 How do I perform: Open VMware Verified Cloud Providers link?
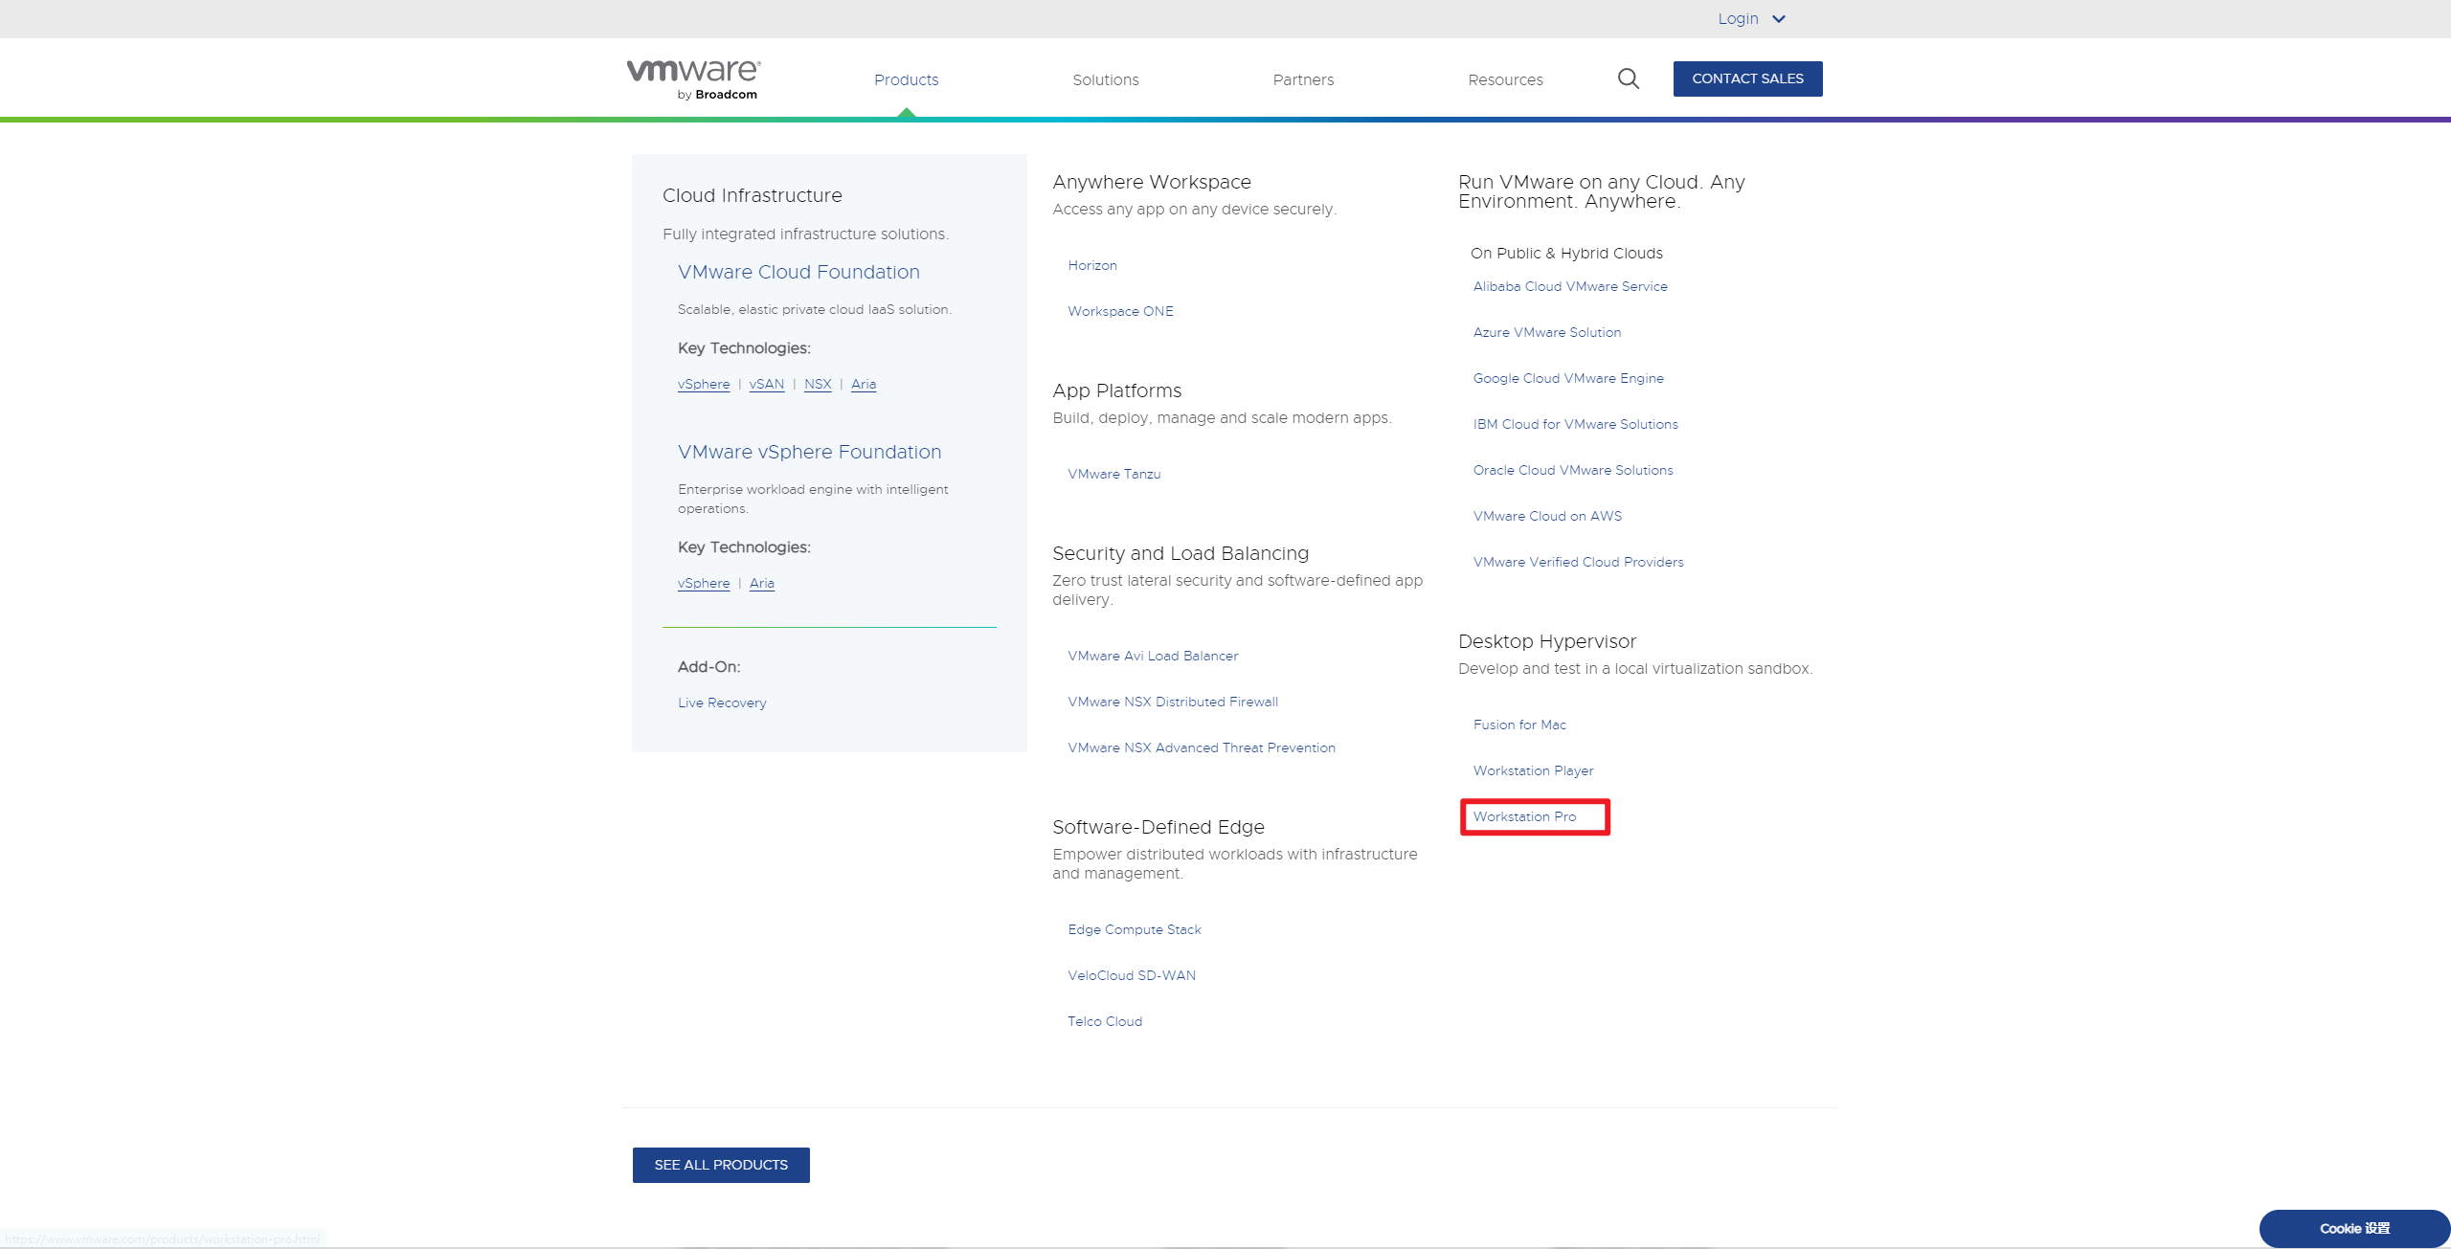[x=1578, y=562]
